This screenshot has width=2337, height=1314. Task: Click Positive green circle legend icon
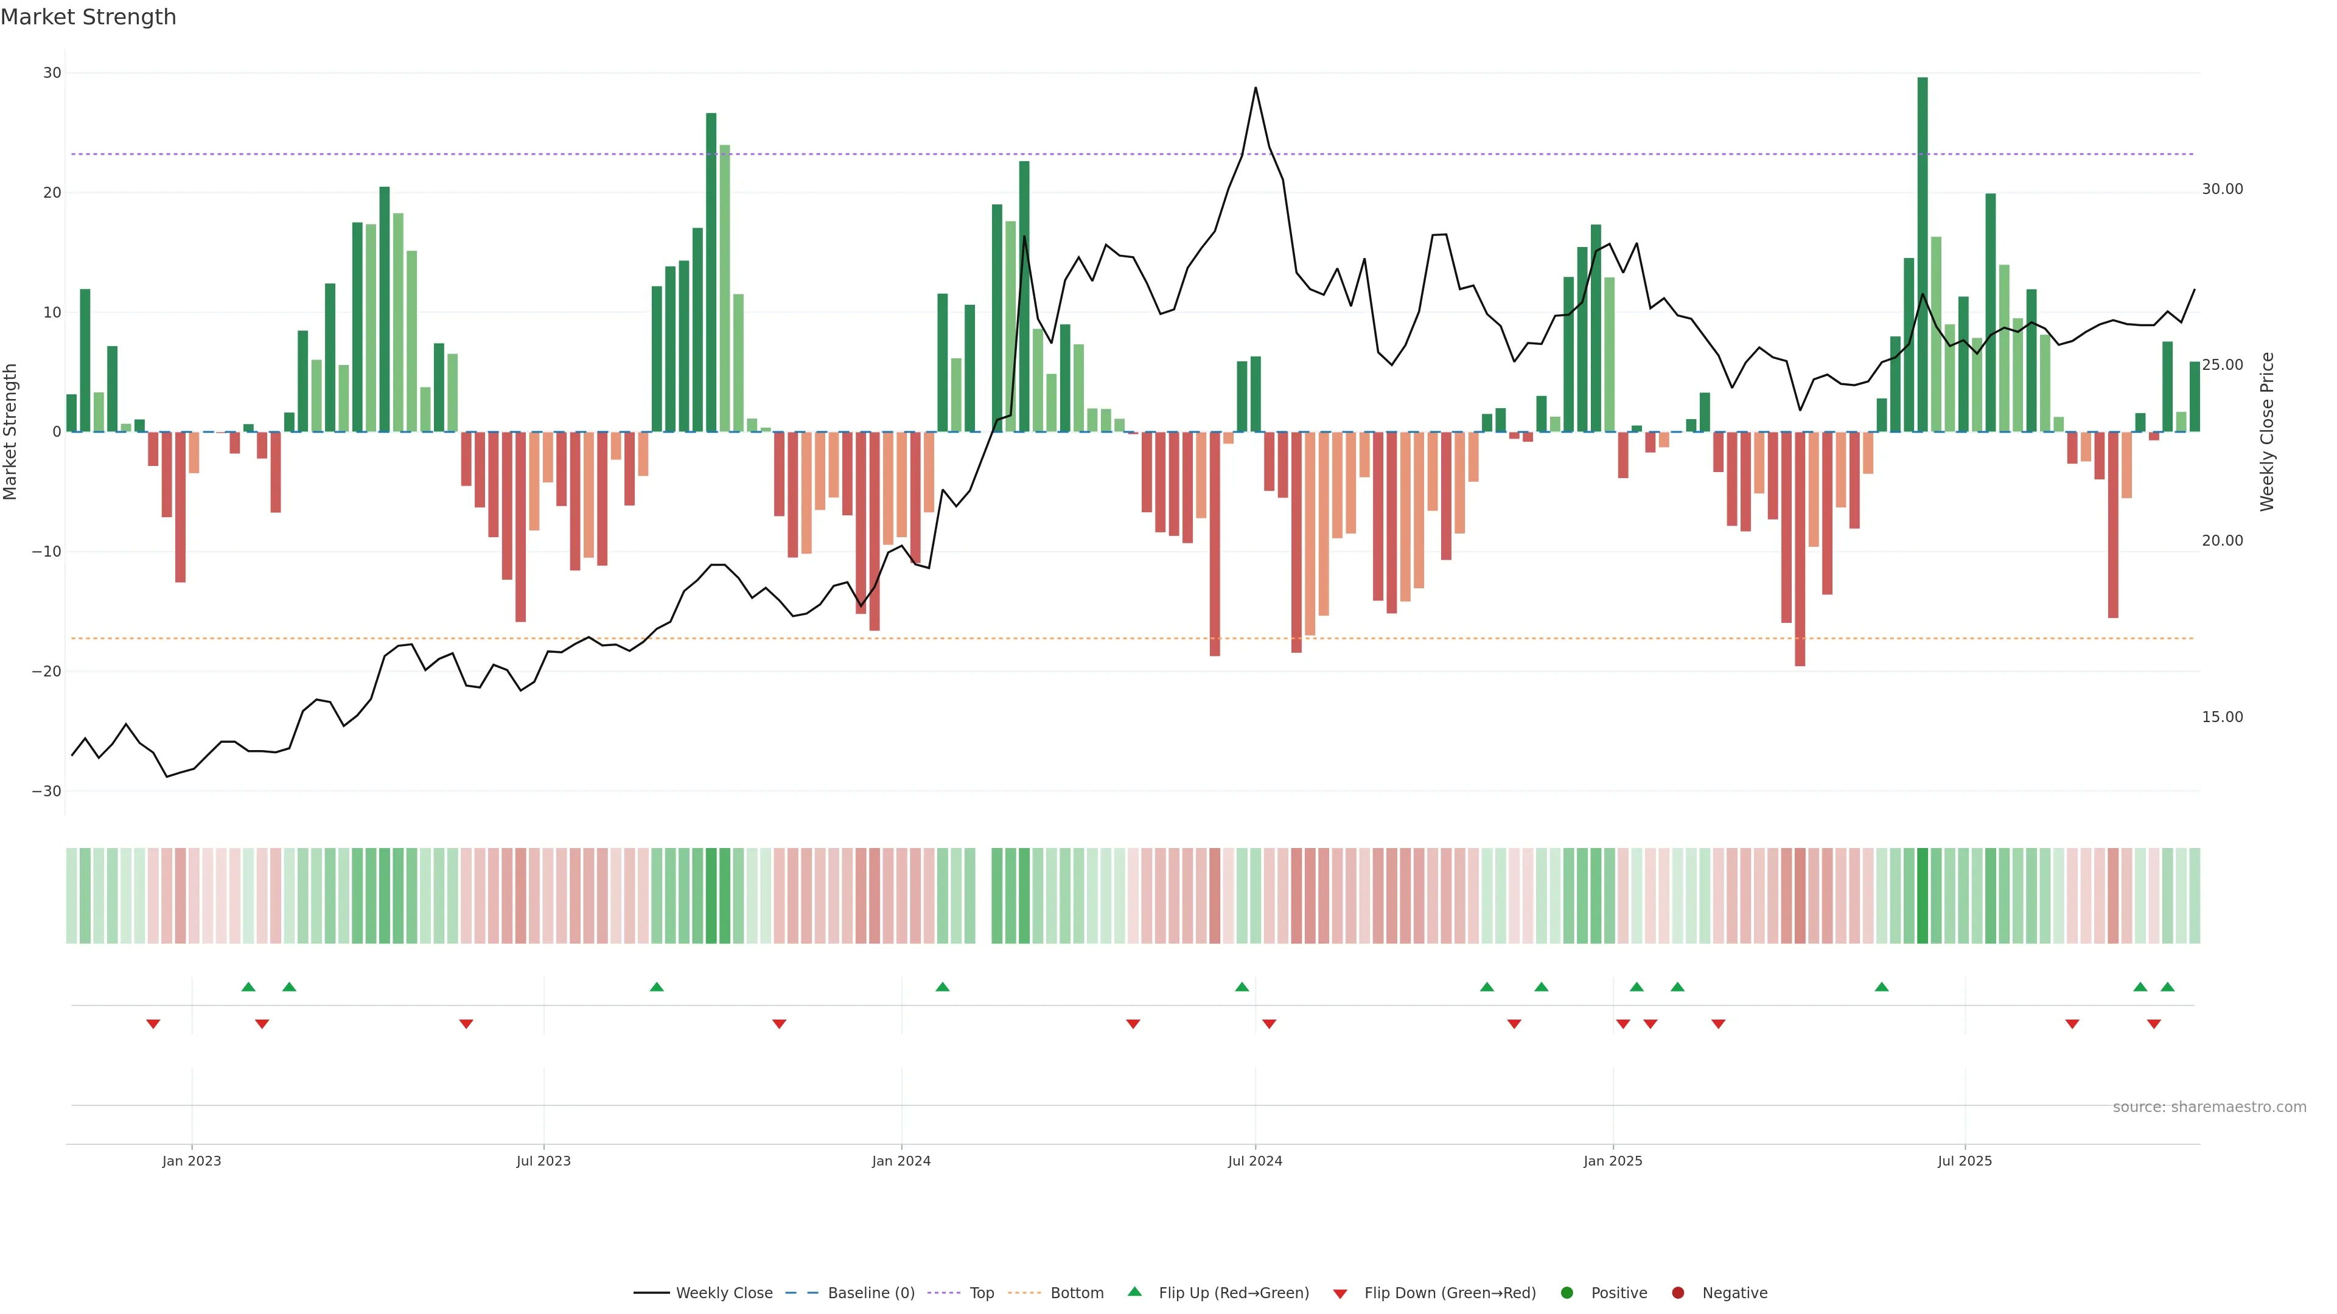(1567, 1292)
